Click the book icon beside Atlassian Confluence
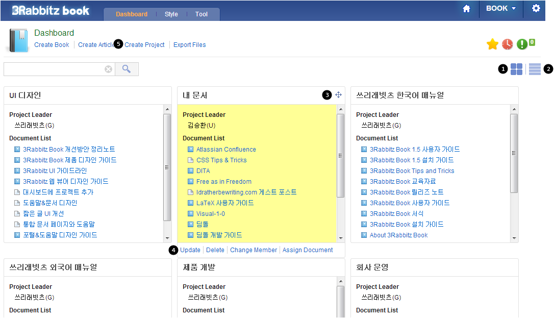 click(x=190, y=150)
